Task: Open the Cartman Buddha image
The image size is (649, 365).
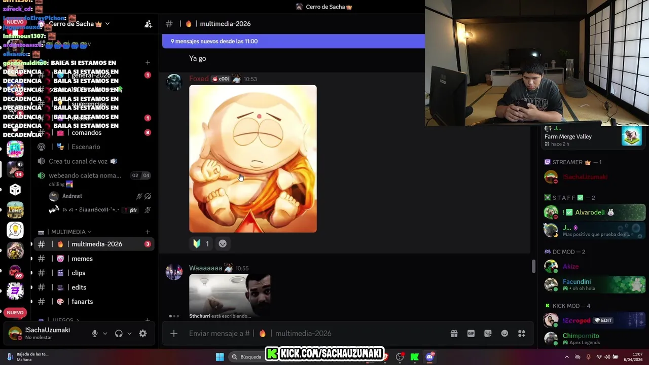Action: coord(253,158)
